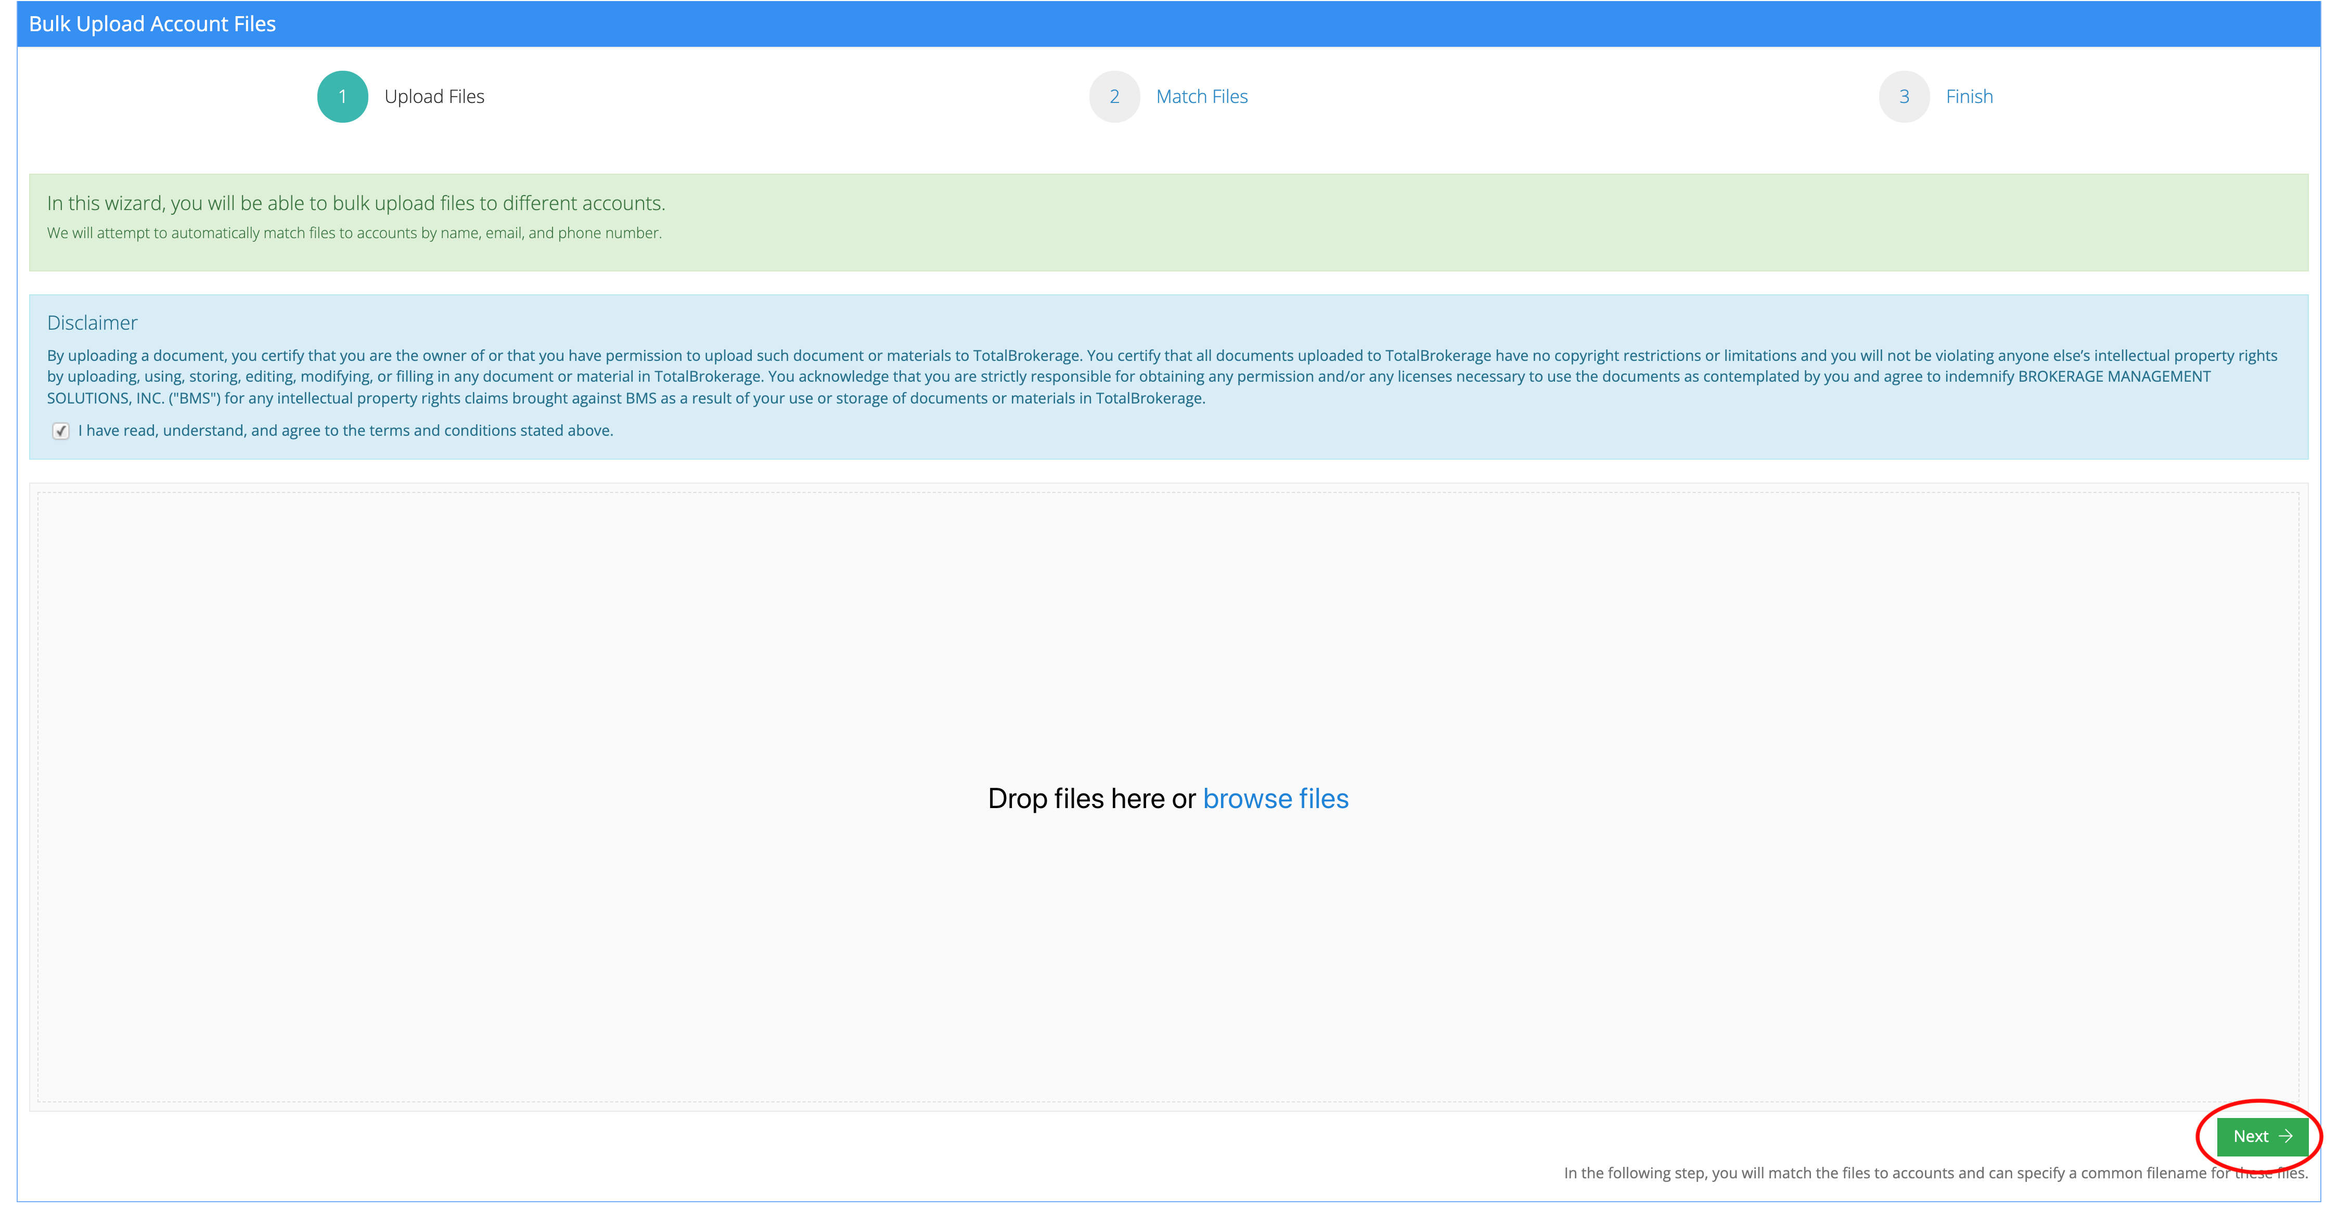
Task: Click the arrow icon in Next button
Action: point(2285,1136)
